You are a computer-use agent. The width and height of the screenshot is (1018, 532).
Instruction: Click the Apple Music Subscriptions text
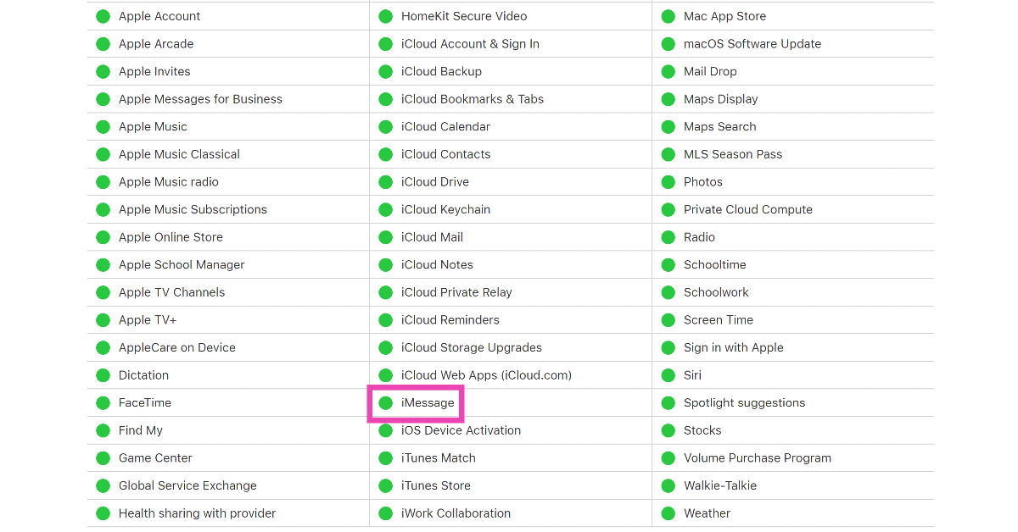[x=193, y=209]
